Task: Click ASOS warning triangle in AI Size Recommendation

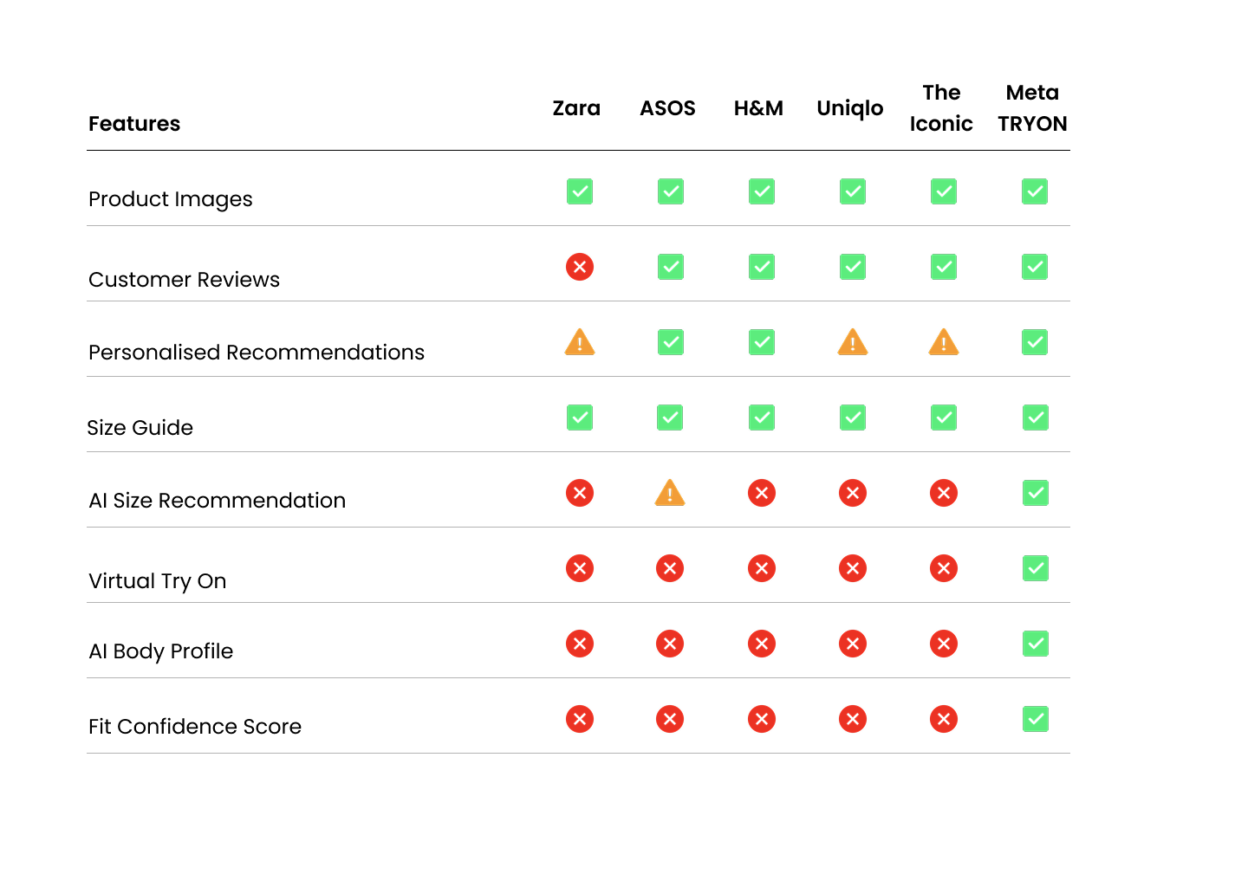Action: coord(670,493)
